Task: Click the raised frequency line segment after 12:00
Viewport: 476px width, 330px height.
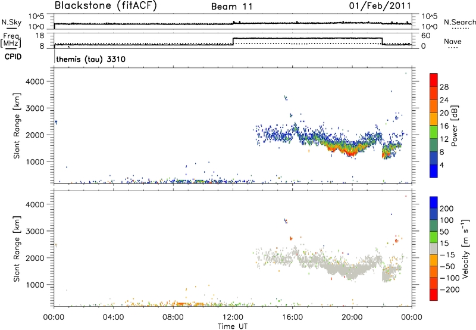Action: click(x=308, y=38)
